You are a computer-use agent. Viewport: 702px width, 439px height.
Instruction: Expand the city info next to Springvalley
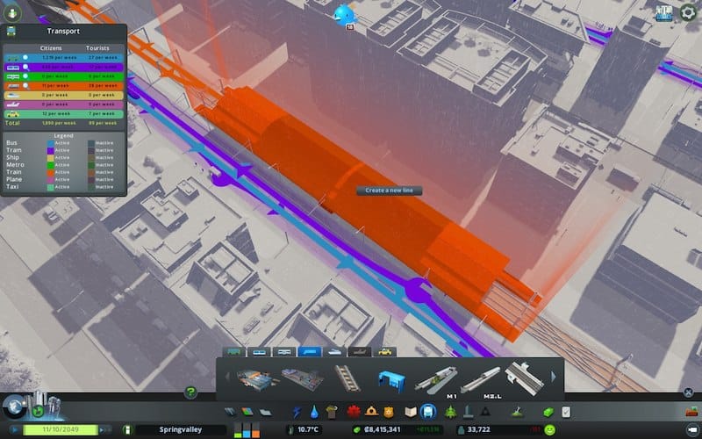pyautogui.click(x=128, y=429)
